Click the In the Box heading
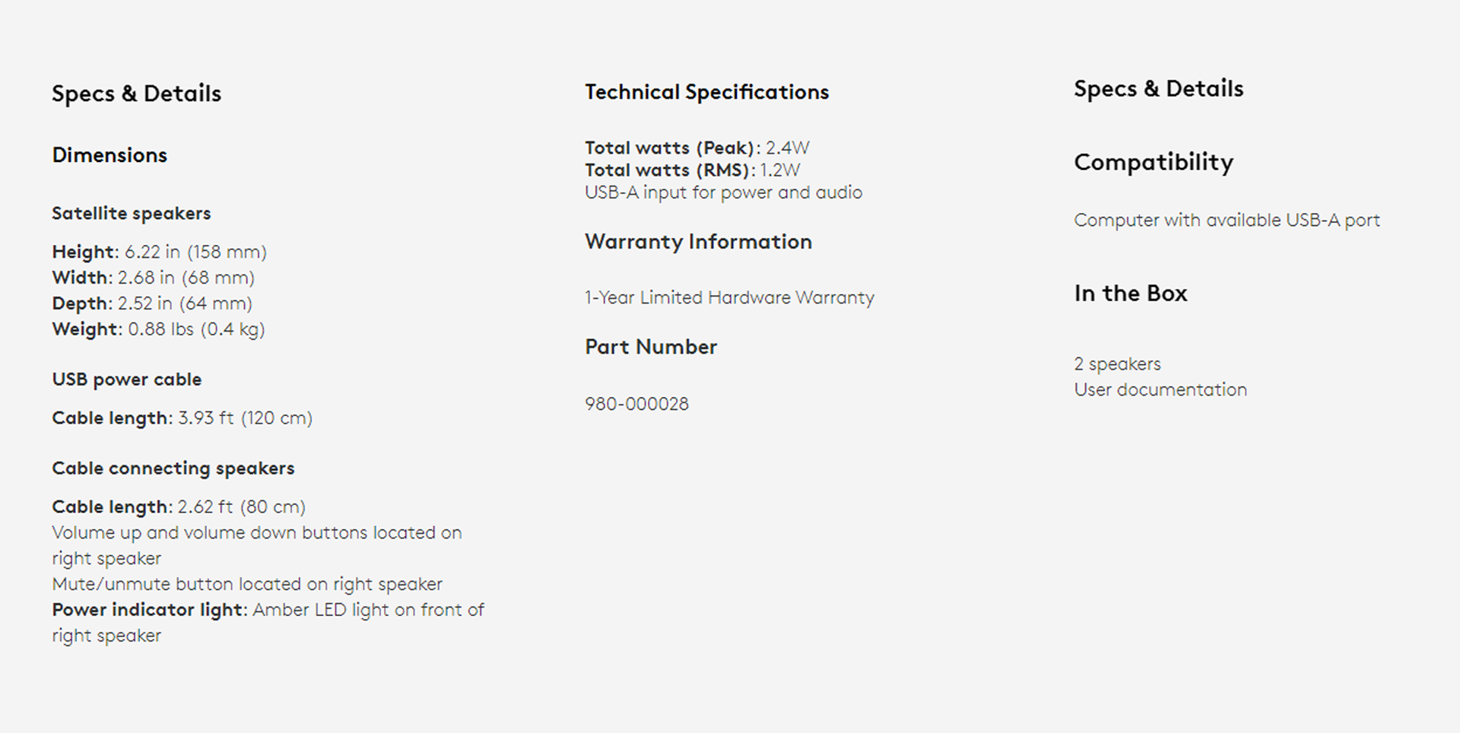Viewport: 1460px width, 733px height. pos(1130,294)
